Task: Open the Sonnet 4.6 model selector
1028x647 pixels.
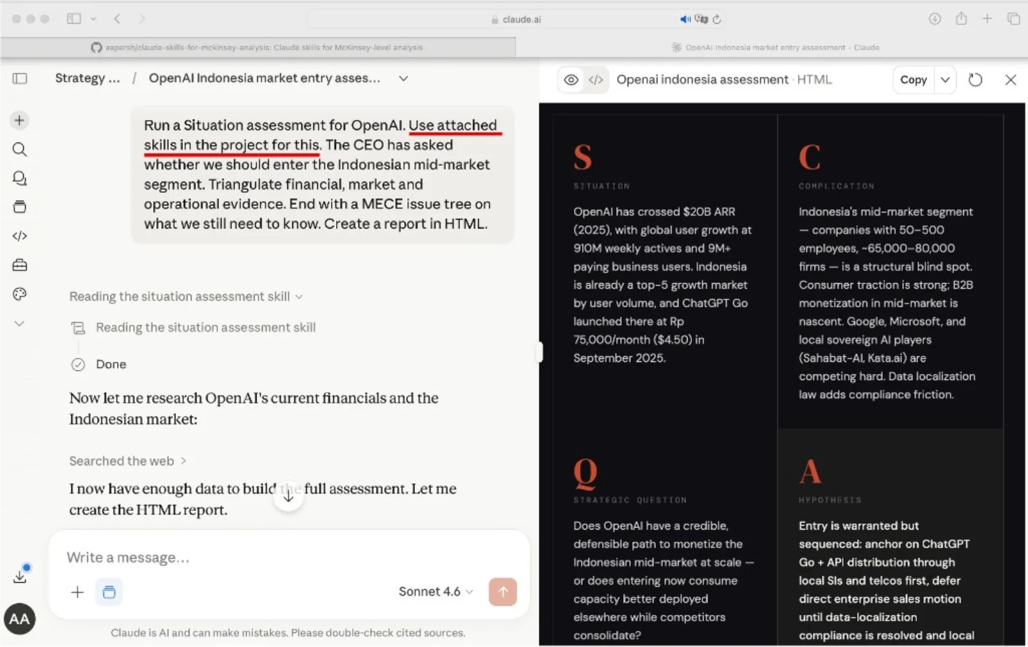Action: coord(436,592)
